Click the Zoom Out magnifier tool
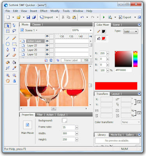Screen dimensions: 146x156 (14, 75)
